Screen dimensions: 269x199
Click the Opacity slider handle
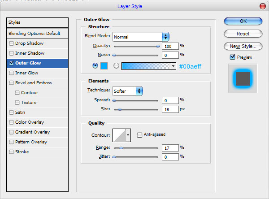pos(158,46)
